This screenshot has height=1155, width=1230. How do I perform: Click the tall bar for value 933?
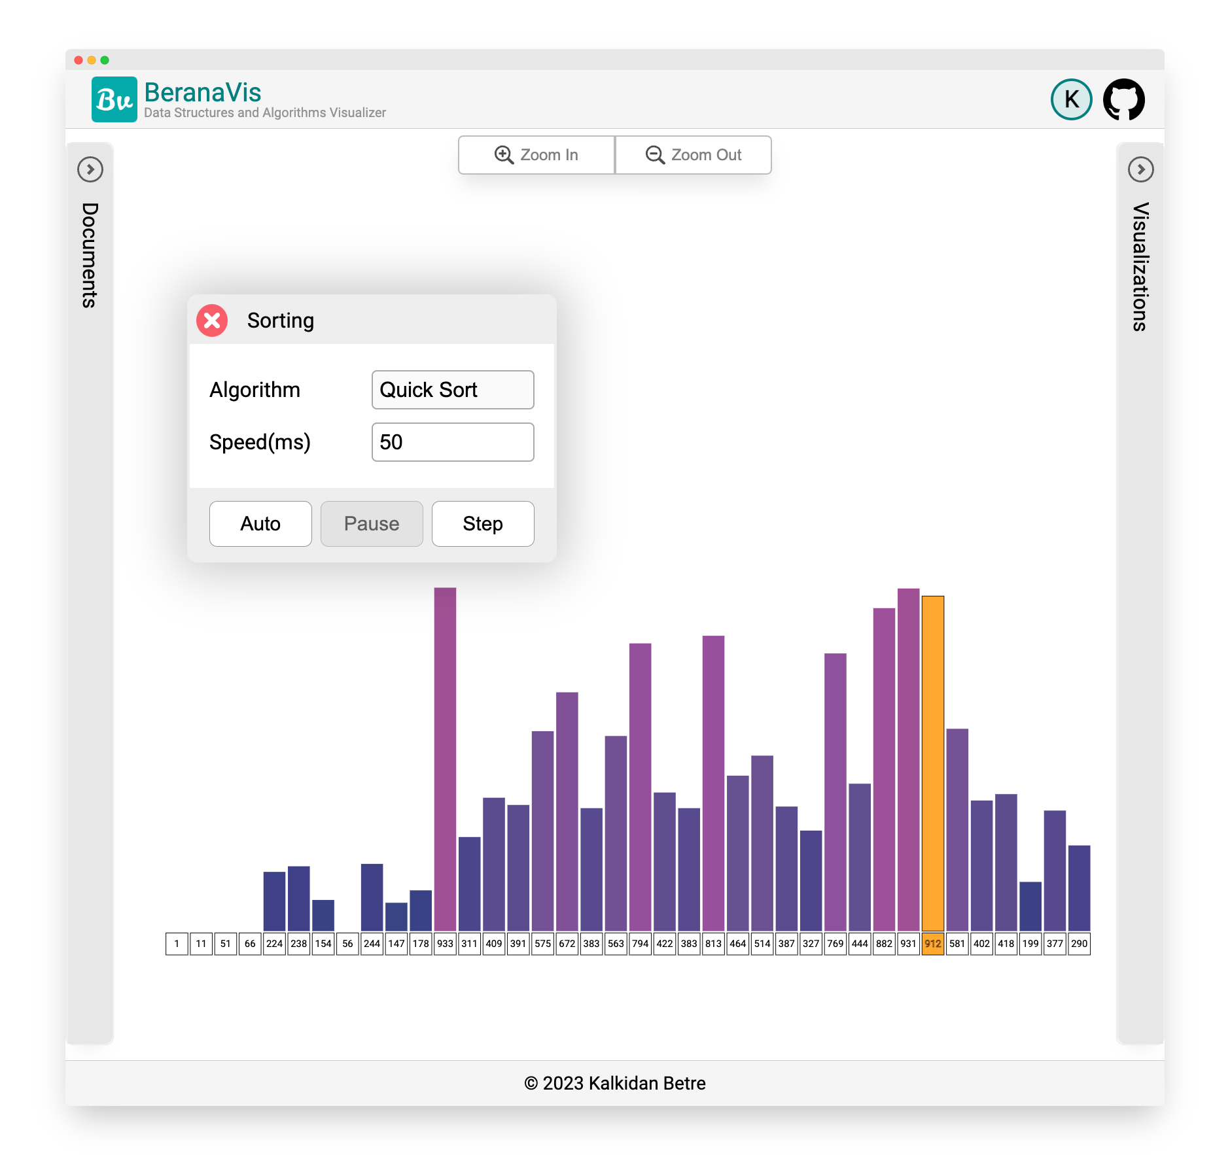pyautogui.click(x=445, y=759)
